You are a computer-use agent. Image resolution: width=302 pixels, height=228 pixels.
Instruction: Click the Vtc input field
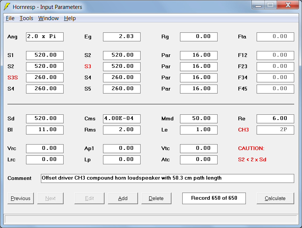point(199,149)
